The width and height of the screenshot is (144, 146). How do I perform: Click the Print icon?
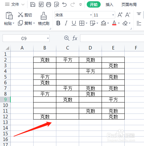click(x=49, y=4)
